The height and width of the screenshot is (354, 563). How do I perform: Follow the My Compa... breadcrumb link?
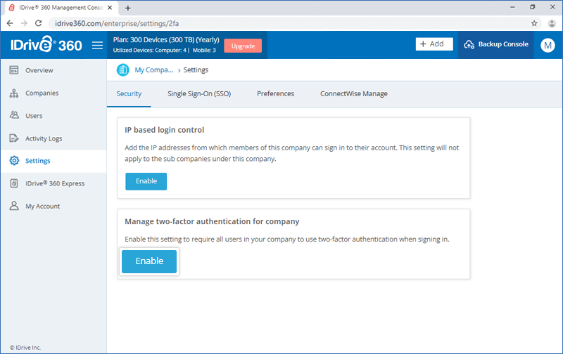click(153, 70)
